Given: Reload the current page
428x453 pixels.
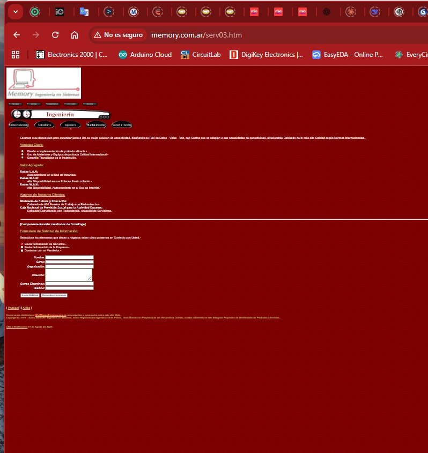Looking at the screenshot, I should (x=55, y=35).
